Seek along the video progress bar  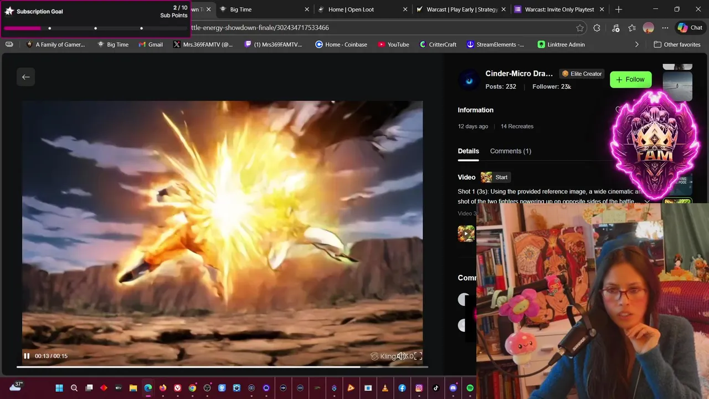(x=222, y=366)
